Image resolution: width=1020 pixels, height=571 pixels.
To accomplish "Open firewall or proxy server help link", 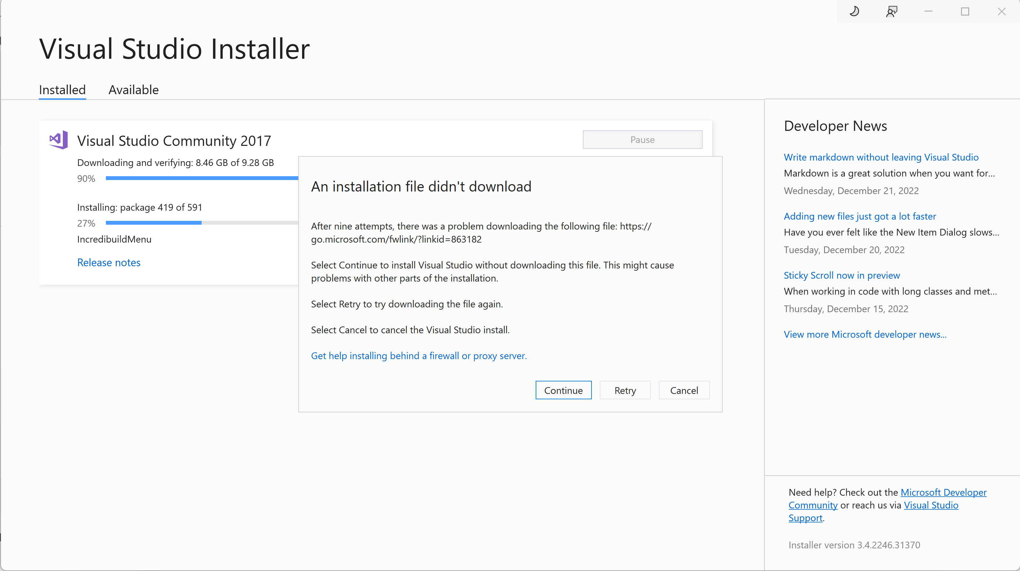I will tap(419, 356).
